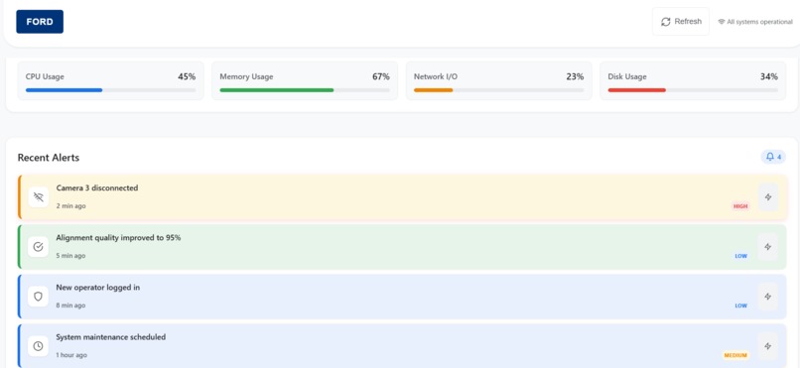
Task: Open the 'New operator logged in' alert
Action: [x=403, y=297]
